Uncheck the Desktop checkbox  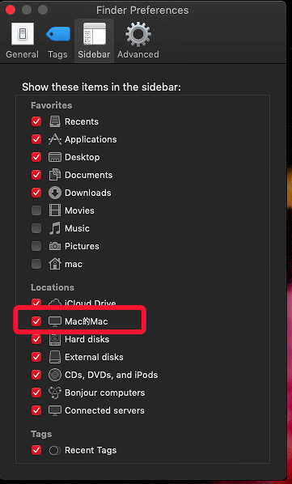click(x=36, y=157)
